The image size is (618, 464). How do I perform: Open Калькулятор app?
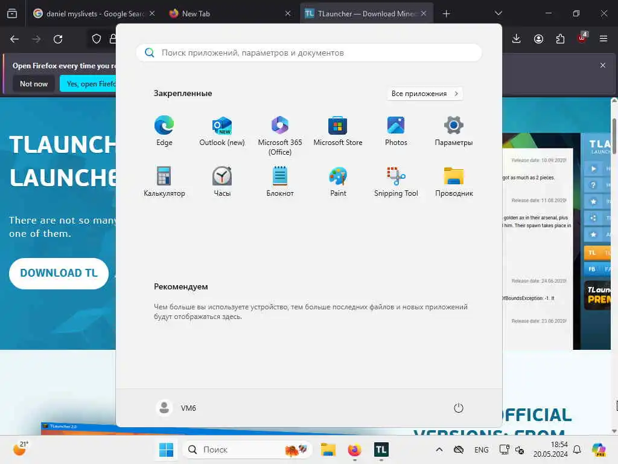pos(164,182)
